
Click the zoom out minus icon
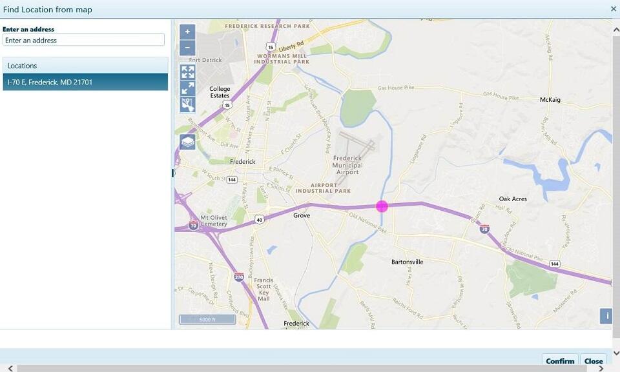(x=187, y=48)
